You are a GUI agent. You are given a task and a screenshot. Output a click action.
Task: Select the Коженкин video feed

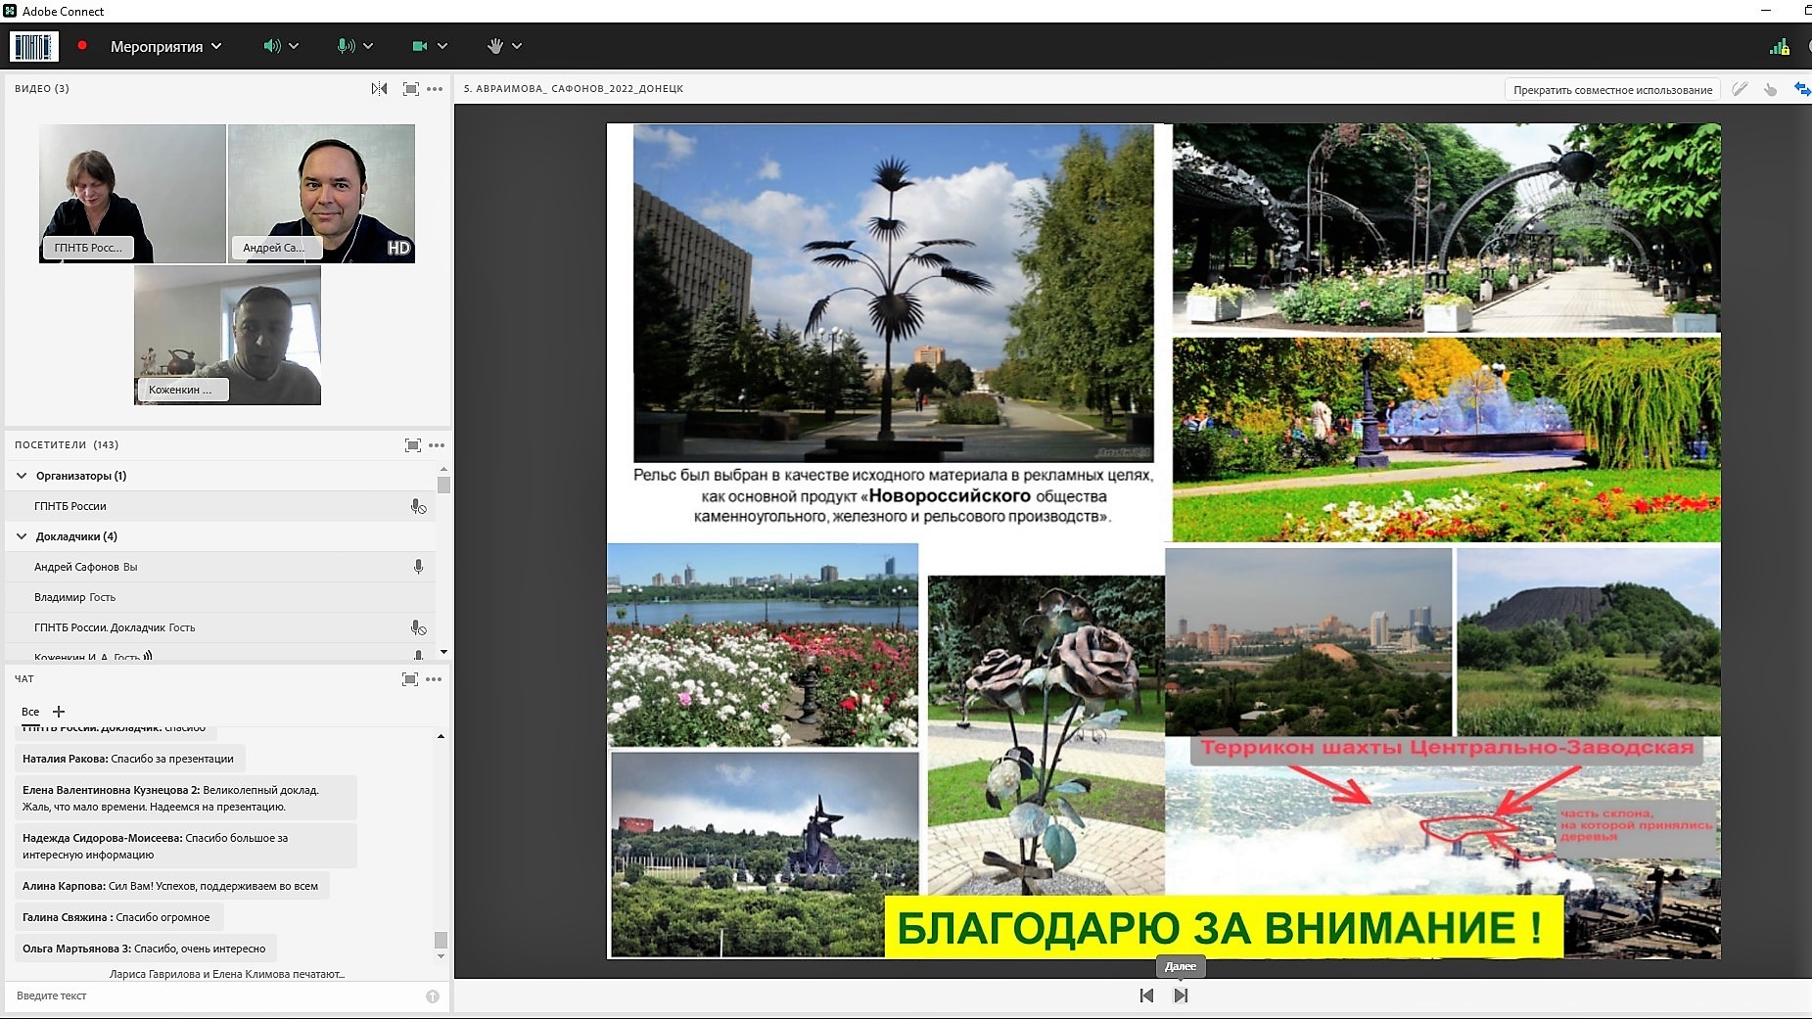coord(227,335)
